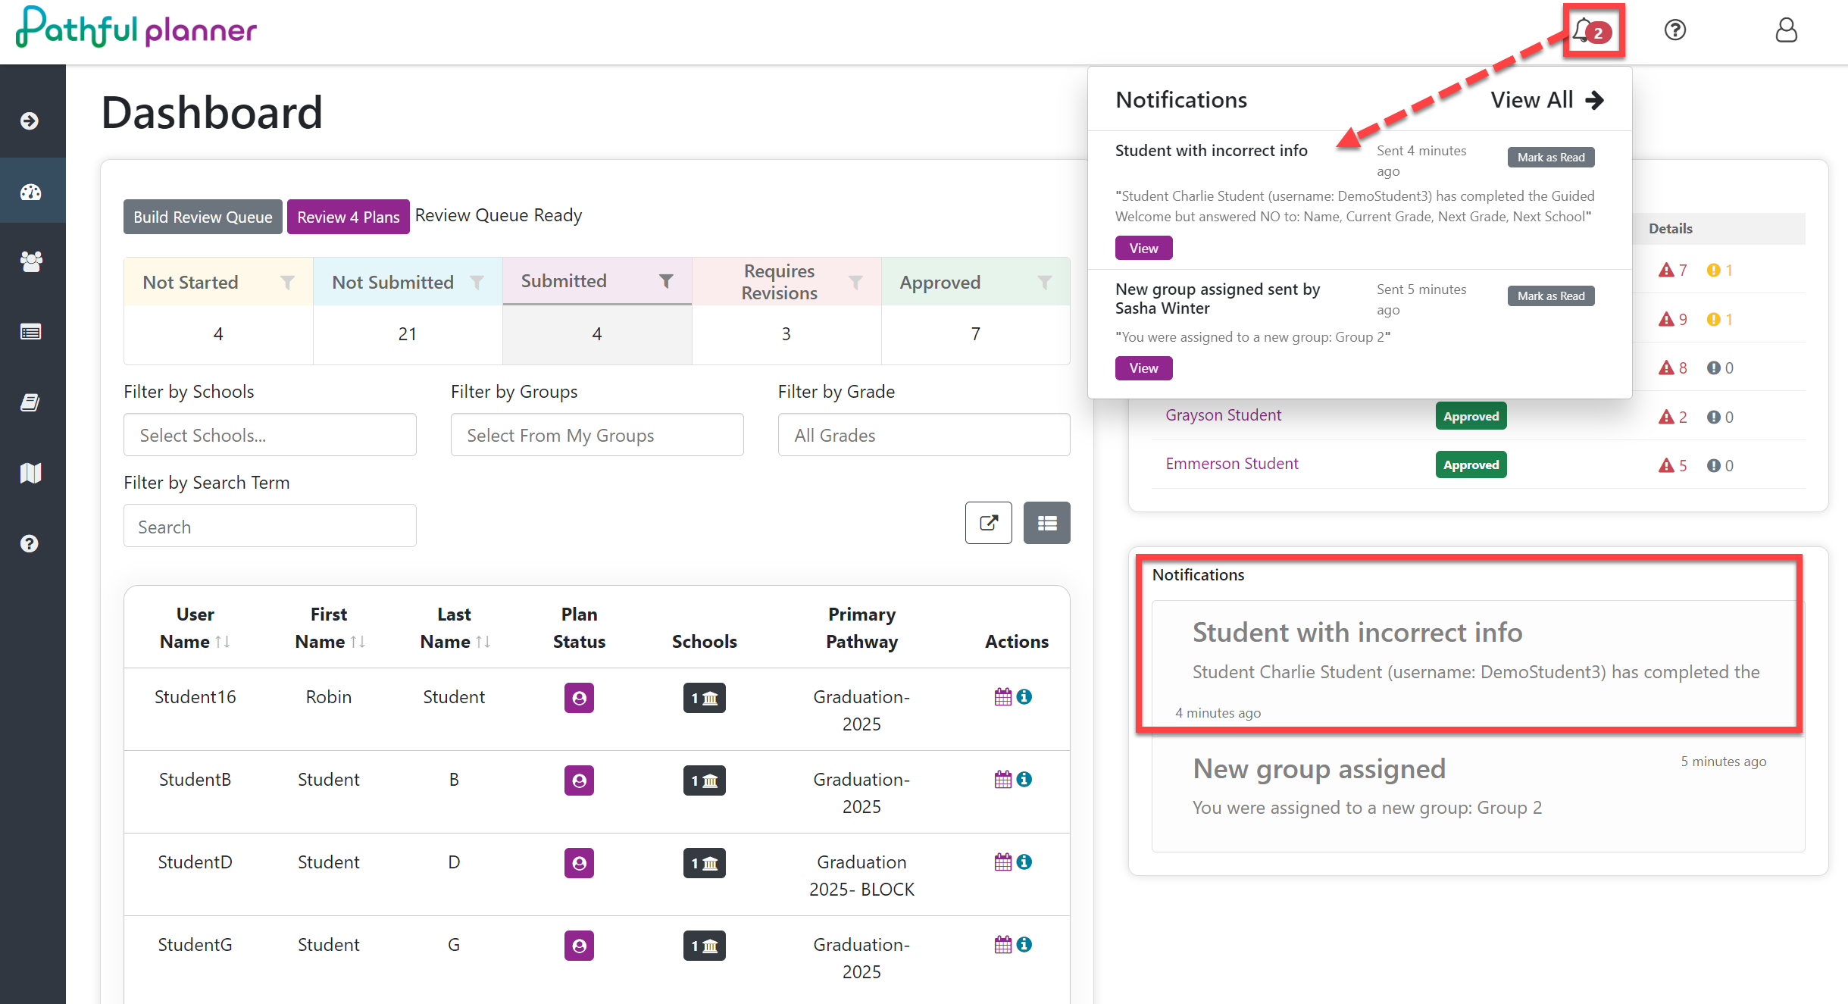The width and height of the screenshot is (1848, 1004).
Task: Open the Select From My Groups dropdown
Action: tap(597, 435)
